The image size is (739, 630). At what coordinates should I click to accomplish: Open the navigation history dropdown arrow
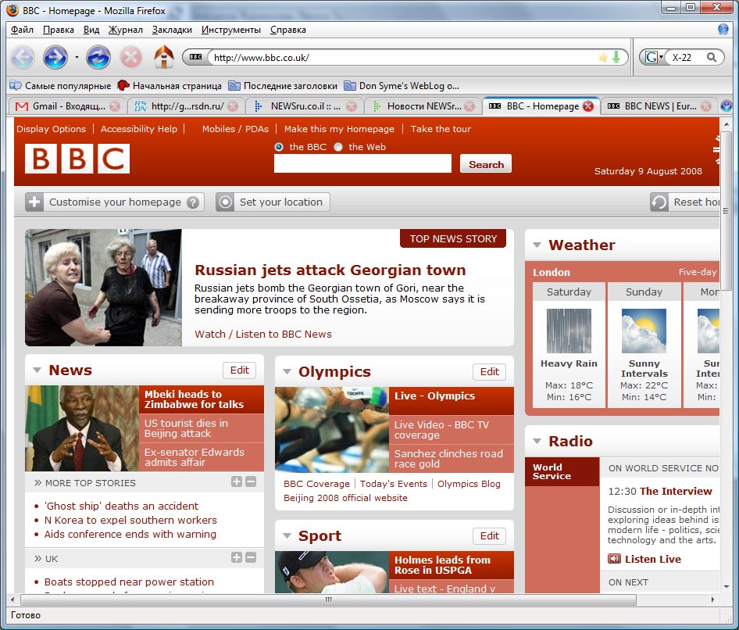click(77, 58)
